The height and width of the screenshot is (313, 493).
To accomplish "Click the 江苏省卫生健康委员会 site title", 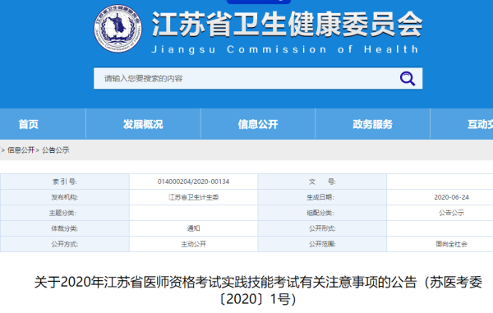I will click(287, 25).
